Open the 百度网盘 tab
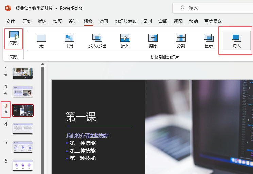253x174 pixels. tap(213, 21)
